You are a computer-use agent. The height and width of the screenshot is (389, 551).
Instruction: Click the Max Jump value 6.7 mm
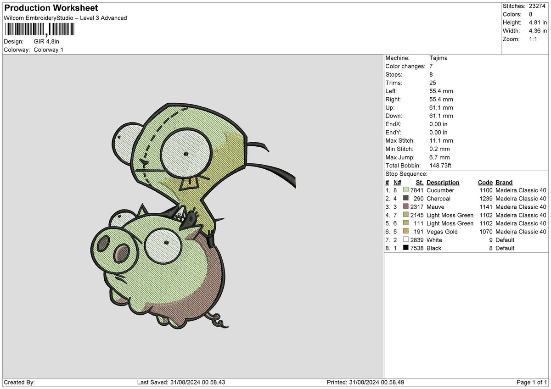(439, 157)
